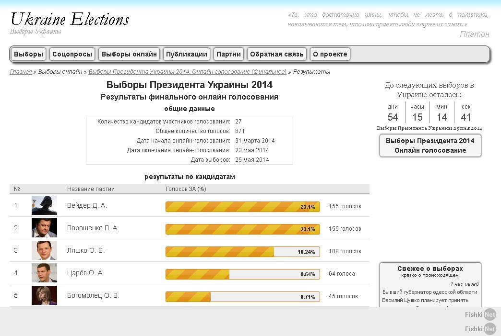Click the 64 голоса count
Image resolution: width=501 pixels, height=336 pixels.
(x=342, y=273)
